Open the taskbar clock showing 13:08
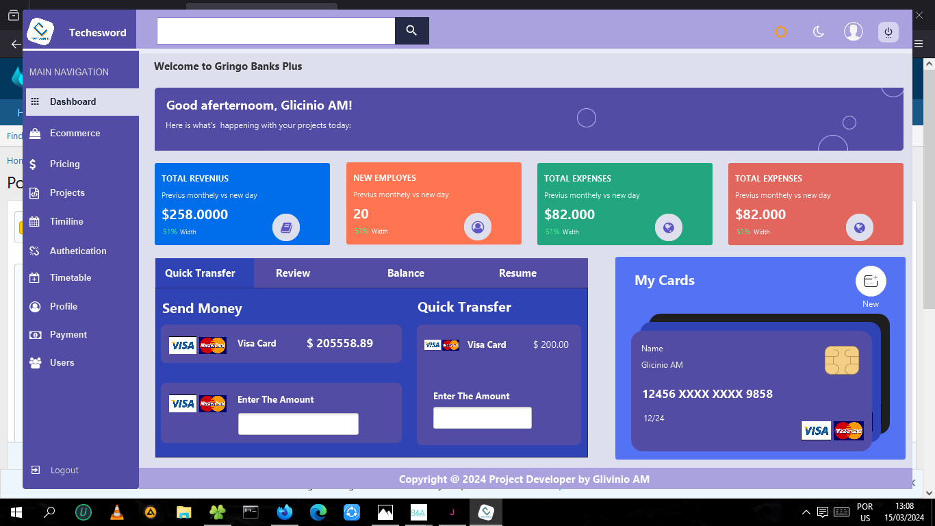Viewport: 935px width, 526px height. click(904, 512)
